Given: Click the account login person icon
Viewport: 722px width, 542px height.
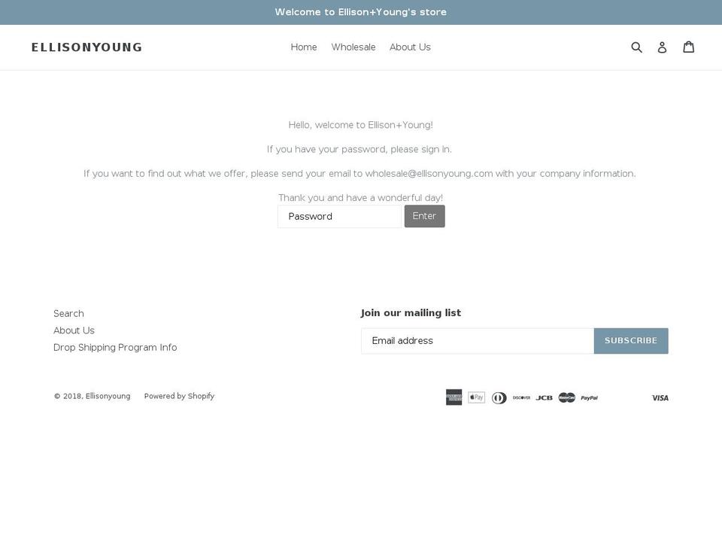Looking at the screenshot, I should pyautogui.click(x=662, y=47).
